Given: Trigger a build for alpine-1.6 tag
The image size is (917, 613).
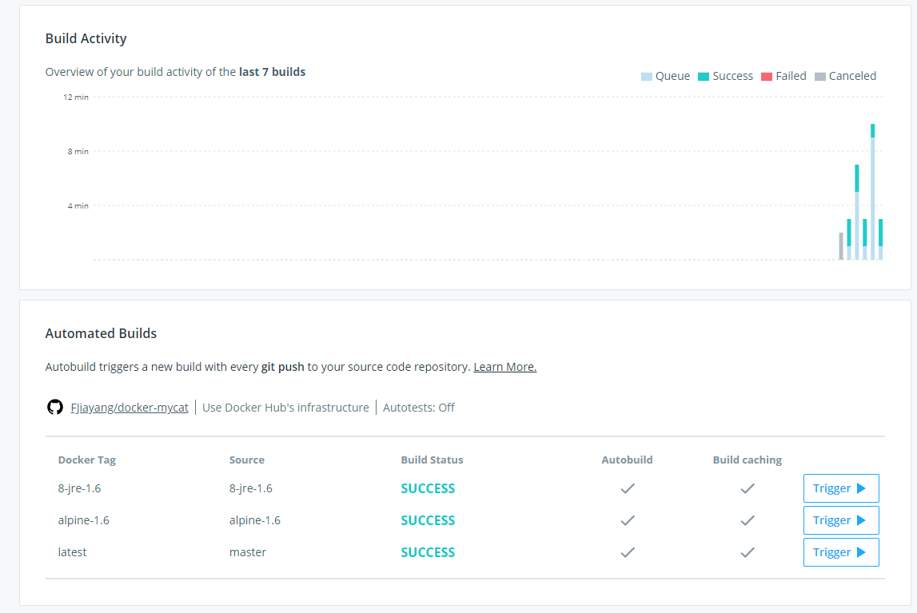Looking at the screenshot, I should pyautogui.click(x=840, y=520).
